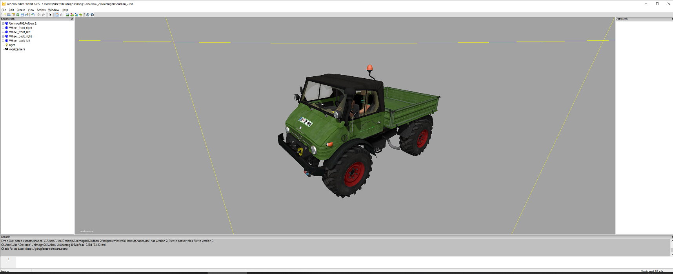Click the New file toolbar icon
Image resolution: width=673 pixels, height=274 pixels.
(x=4, y=15)
